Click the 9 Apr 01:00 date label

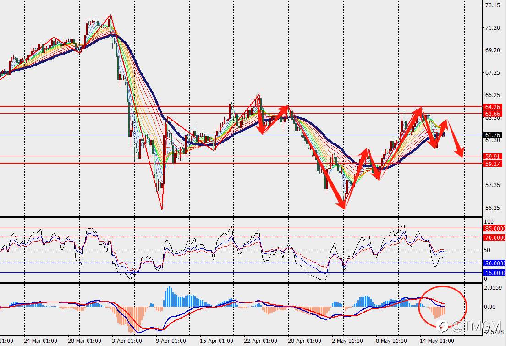(x=170, y=341)
